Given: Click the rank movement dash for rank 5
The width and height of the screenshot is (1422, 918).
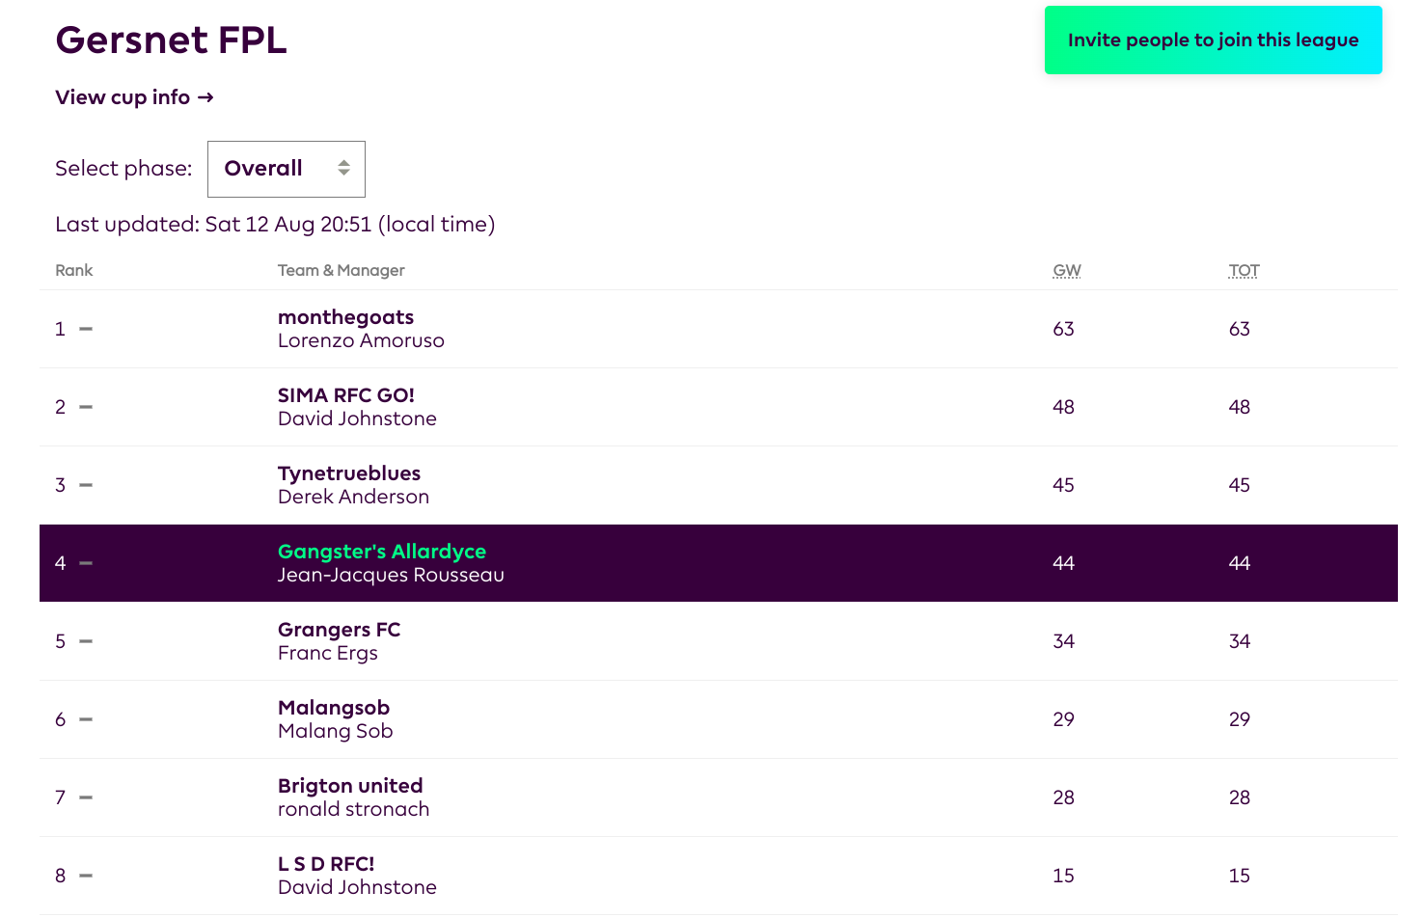Looking at the screenshot, I should click(x=86, y=641).
